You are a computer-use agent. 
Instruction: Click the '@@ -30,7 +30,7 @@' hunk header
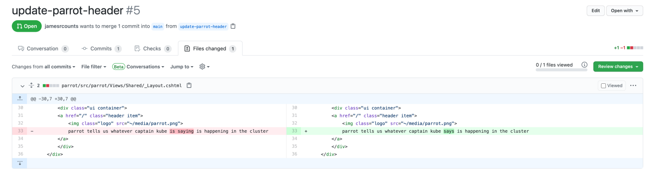[x=53, y=99]
